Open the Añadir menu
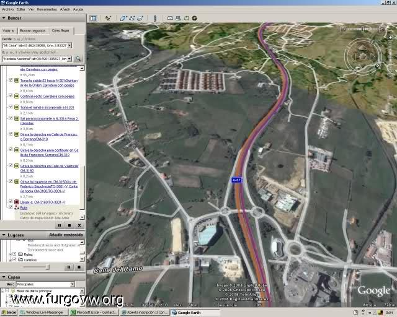397x317 pixels. pyautogui.click(x=65, y=9)
